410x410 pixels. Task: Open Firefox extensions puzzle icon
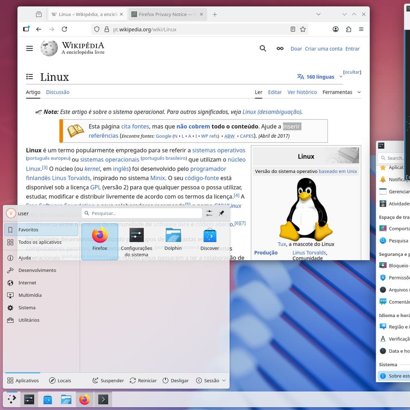tap(349, 29)
